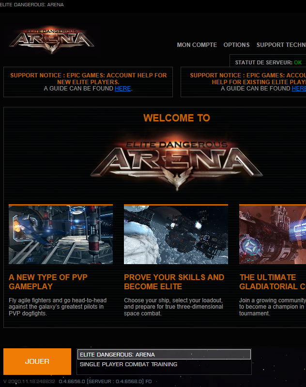Open the MON COMPTE menu

click(x=197, y=45)
